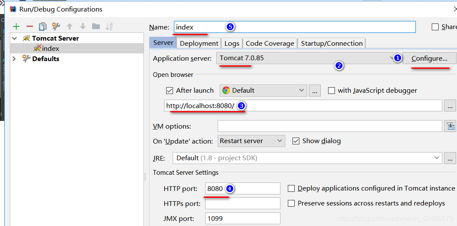Click the IntelliJ logo in title bar

[x=13, y=9]
